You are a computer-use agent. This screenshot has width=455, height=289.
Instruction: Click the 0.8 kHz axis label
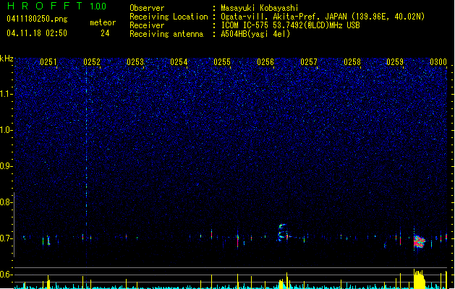[x=7, y=202]
